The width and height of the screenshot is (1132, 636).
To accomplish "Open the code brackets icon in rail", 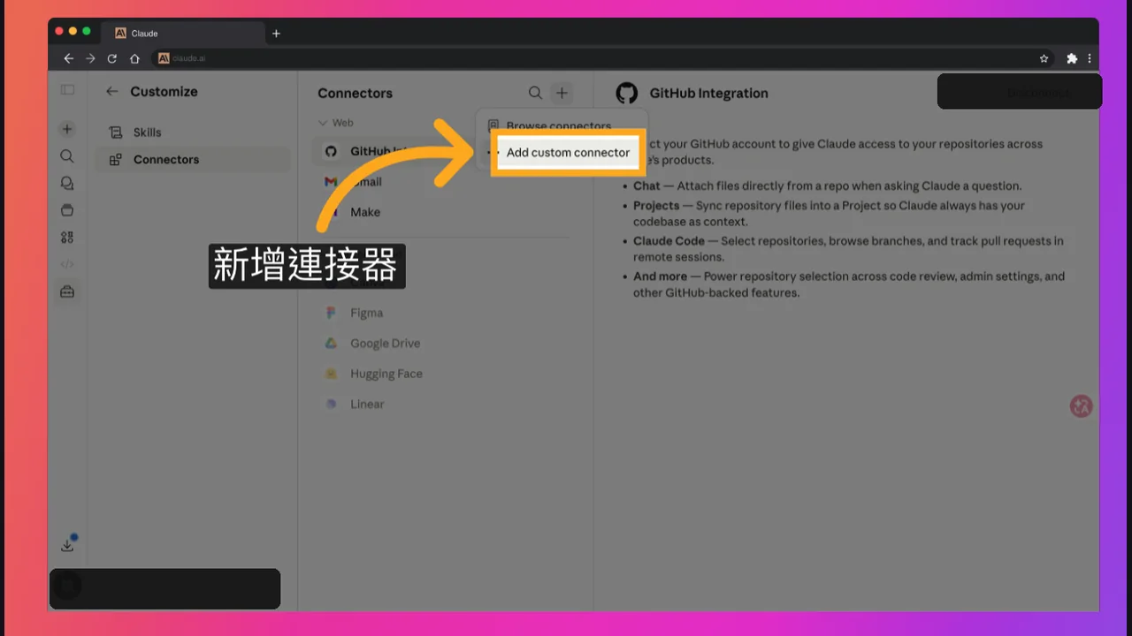I will [x=67, y=264].
